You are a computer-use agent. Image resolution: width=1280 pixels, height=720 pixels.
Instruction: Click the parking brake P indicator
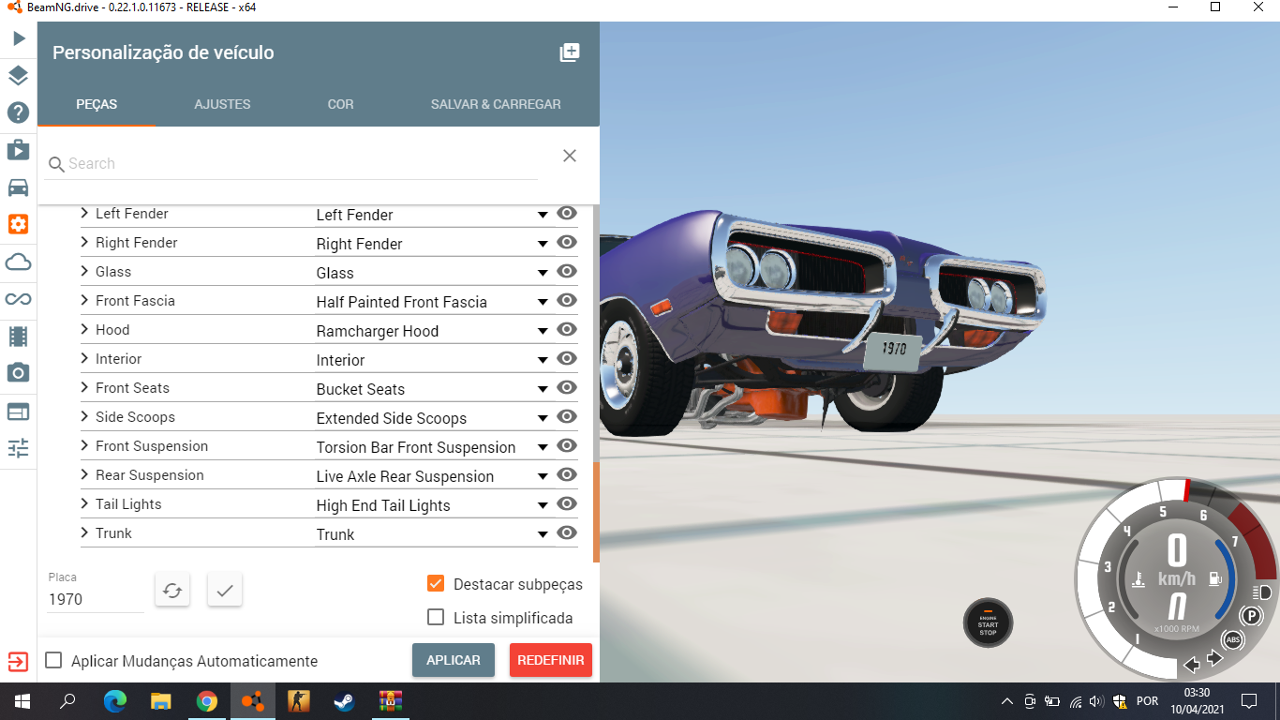coord(1251,616)
